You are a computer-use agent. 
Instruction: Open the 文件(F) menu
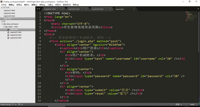tap(4, 5)
